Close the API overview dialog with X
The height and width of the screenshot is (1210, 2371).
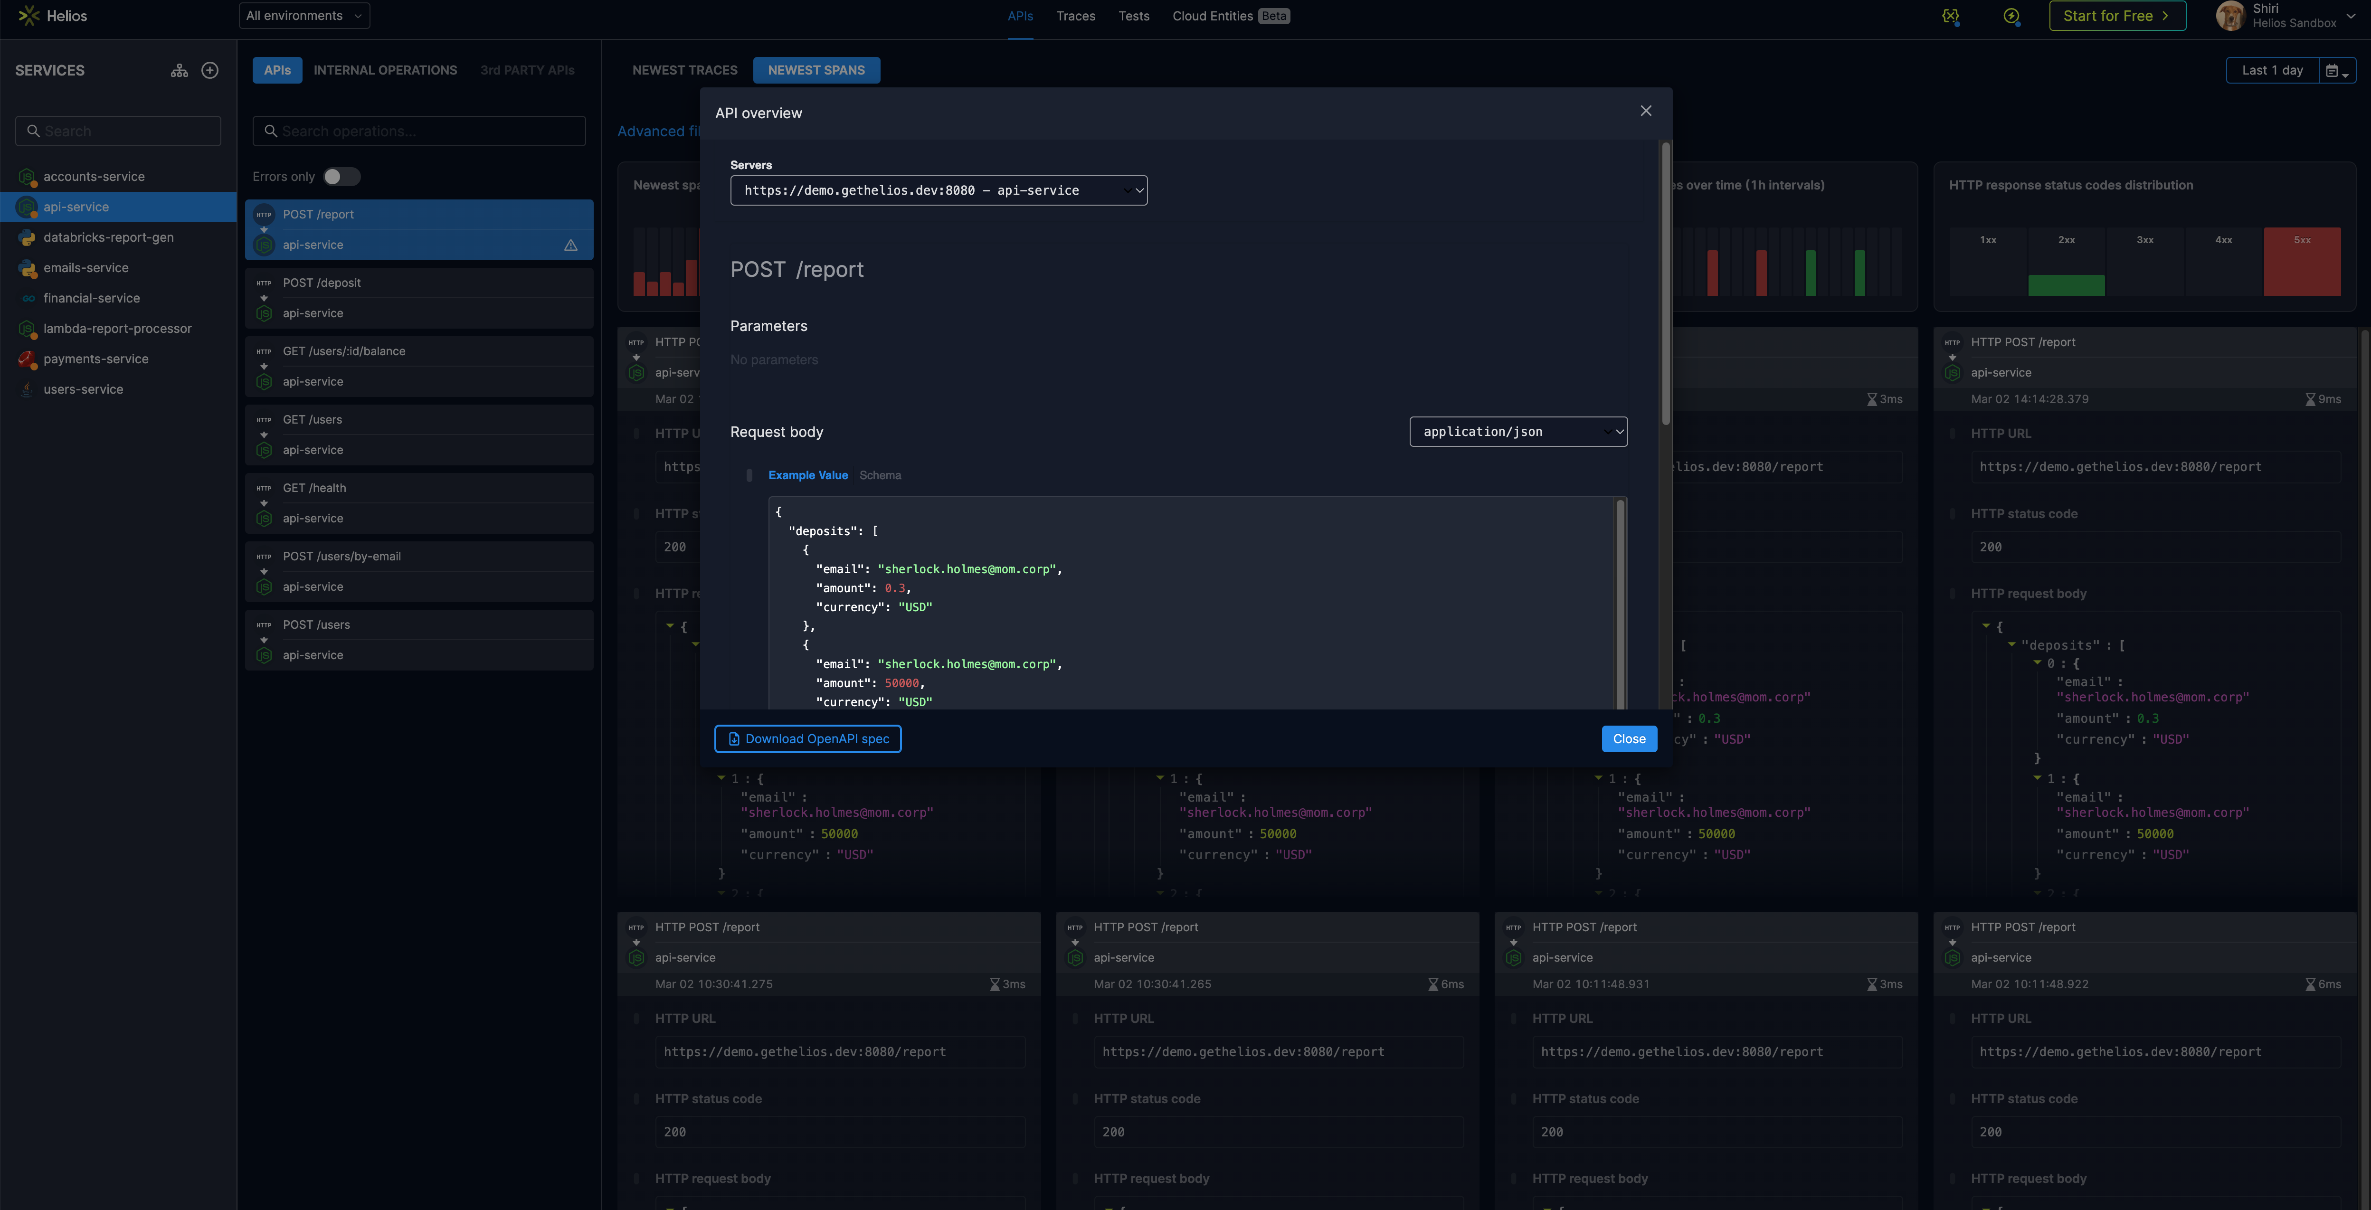pyautogui.click(x=1646, y=111)
